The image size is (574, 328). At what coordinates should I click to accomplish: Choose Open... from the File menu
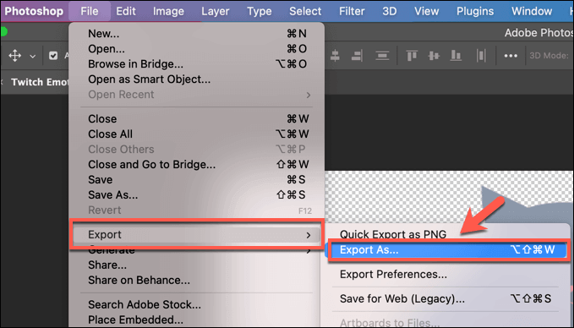point(197,49)
